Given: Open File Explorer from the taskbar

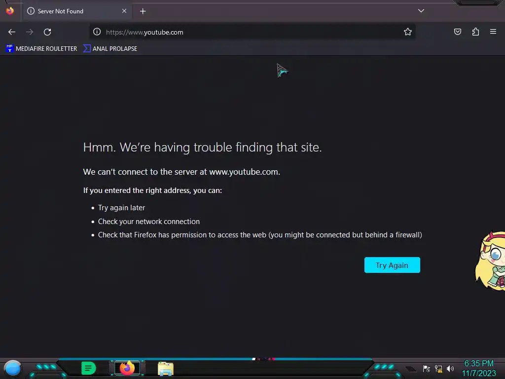Looking at the screenshot, I should click(x=166, y=369).
